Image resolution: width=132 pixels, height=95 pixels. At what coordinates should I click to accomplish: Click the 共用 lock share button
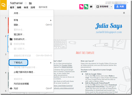click(120, 7)
